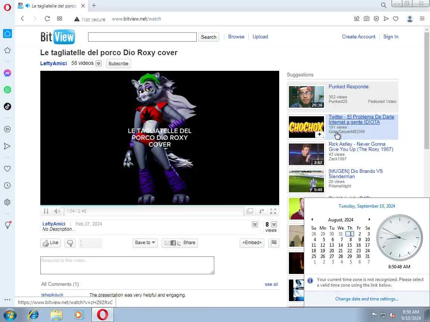Click the Respond to this video text box

pos(127,265)
